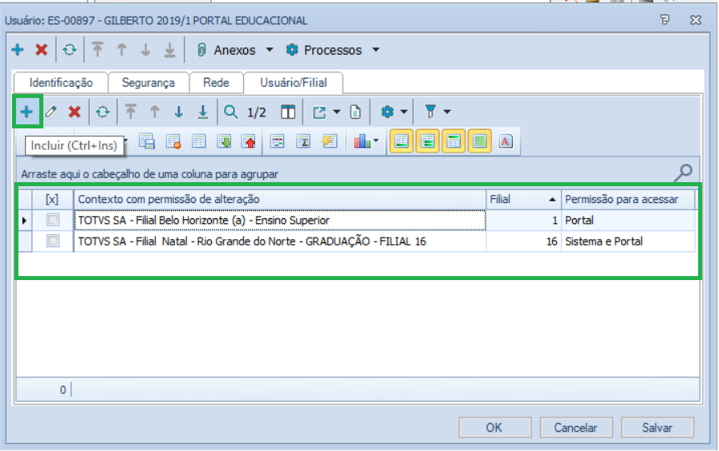Click the lightning bolt grid icon
This screenshot has height=451, width=719.
pos(329,141)
